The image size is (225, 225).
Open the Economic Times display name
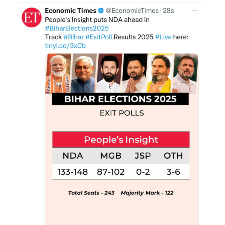pyautogui.click(x=70, y=10)
